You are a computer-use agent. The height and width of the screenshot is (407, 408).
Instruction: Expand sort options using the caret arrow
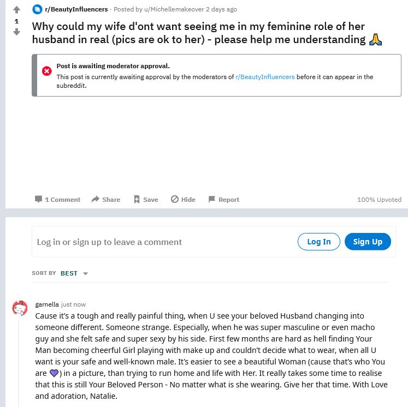(x=85, y=273)
